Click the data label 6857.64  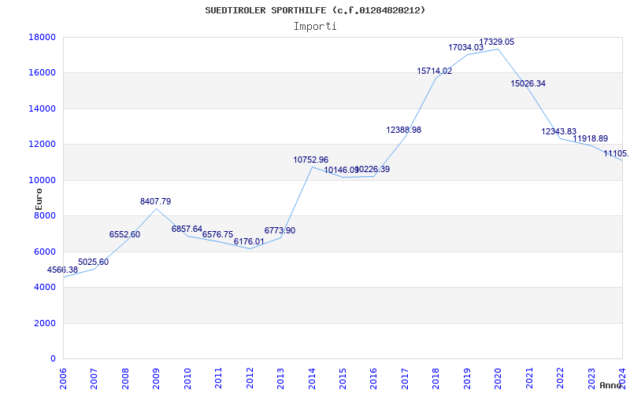pos(187,229)
